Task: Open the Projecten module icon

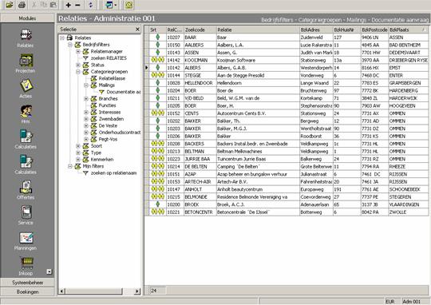Action: point(26,60)
